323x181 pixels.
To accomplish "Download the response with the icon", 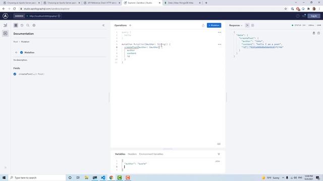I will point(318,33).
